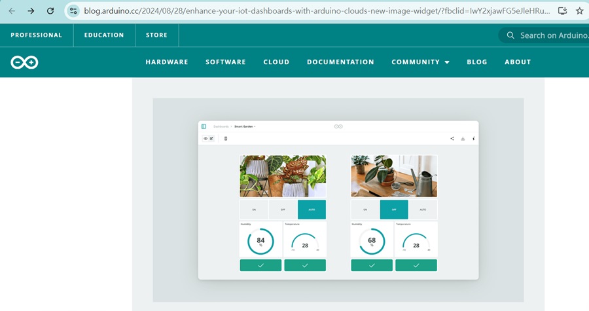
Task: Click the Search on Arduino field
Action: tap(550, 35)
